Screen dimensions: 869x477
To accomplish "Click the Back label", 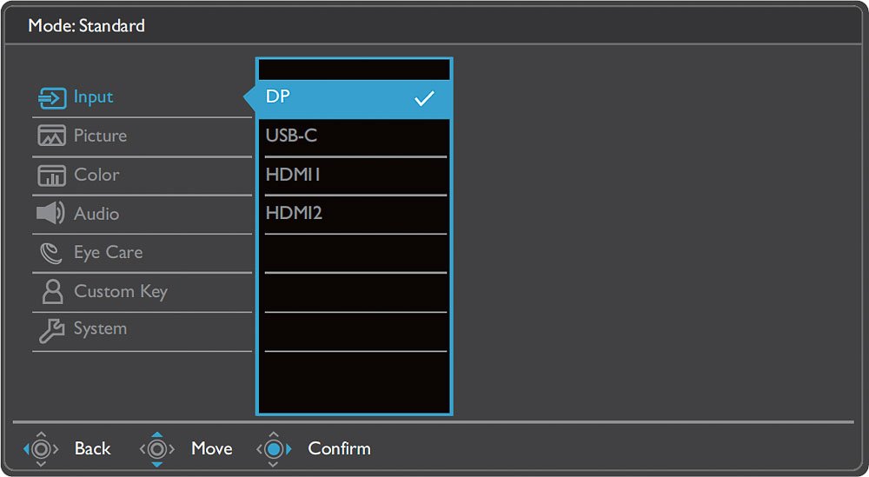I will [93, 448].
